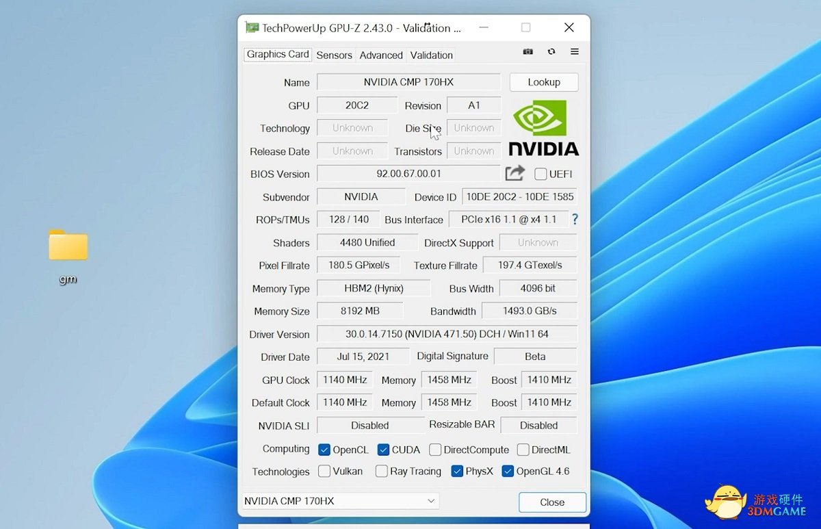Click the Default Clock row Memory 1458 MHz
This screenshot has height=529, width=821.
449,402
